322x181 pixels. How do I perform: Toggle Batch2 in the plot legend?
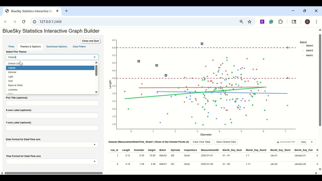[x=308, y=46]
